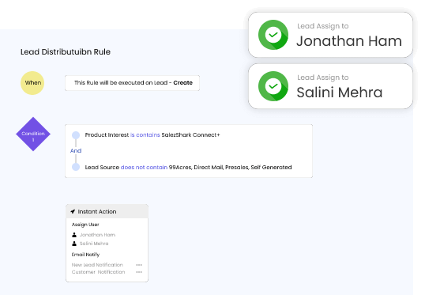The width and height of the screenshot is (425, 295).
Task: Click the 'does not contain' operator link
Action: point(144,167)
